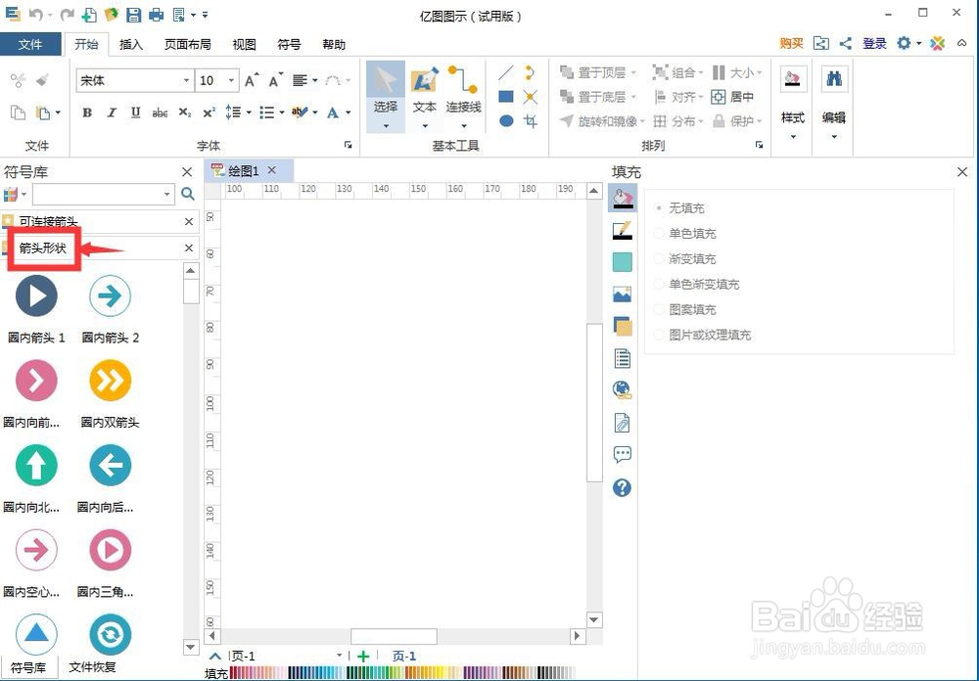Viewport: 979px width, 681px height.
Task: Apply superscript formatting
Action: click(209, 113)
